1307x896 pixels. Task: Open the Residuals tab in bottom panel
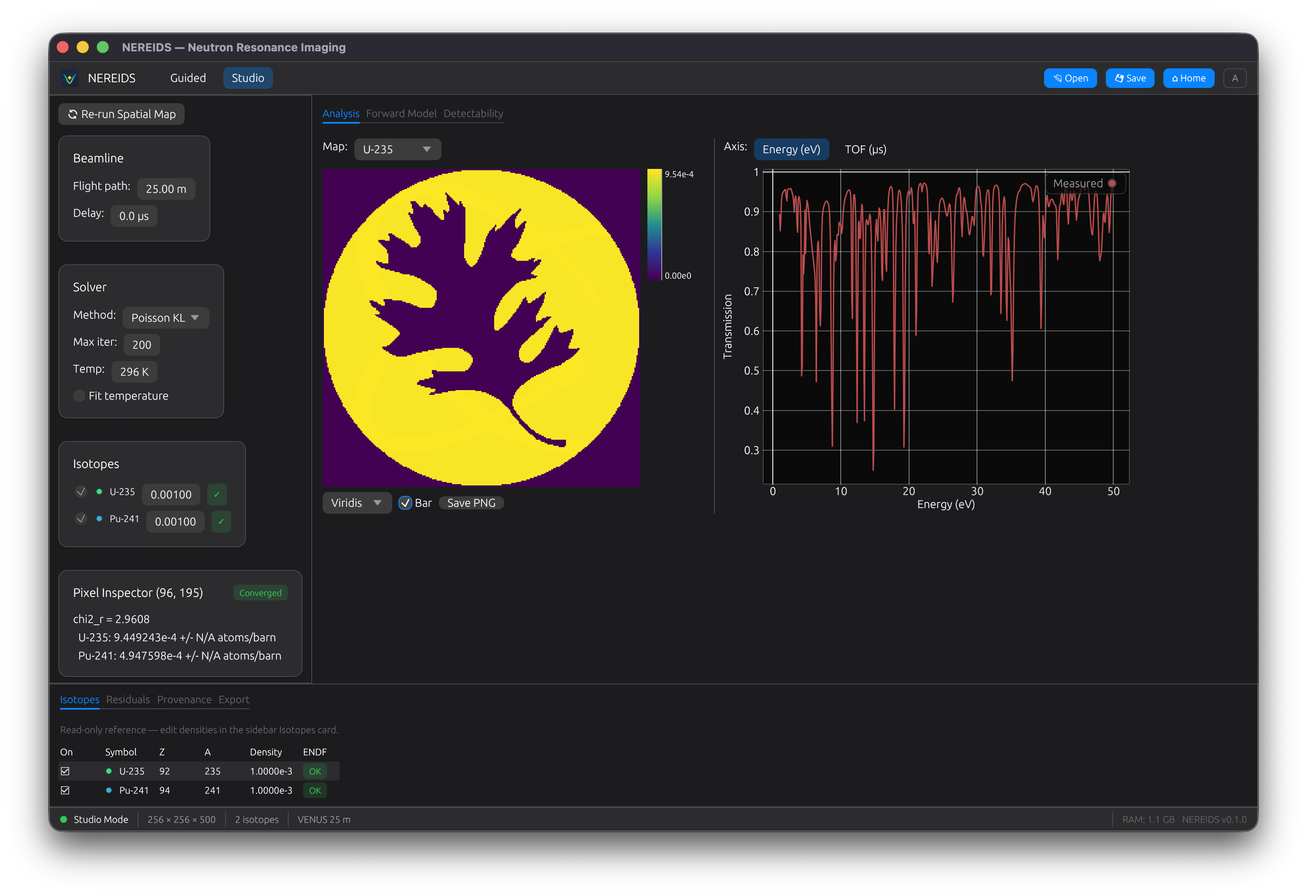tap(128, 700)
